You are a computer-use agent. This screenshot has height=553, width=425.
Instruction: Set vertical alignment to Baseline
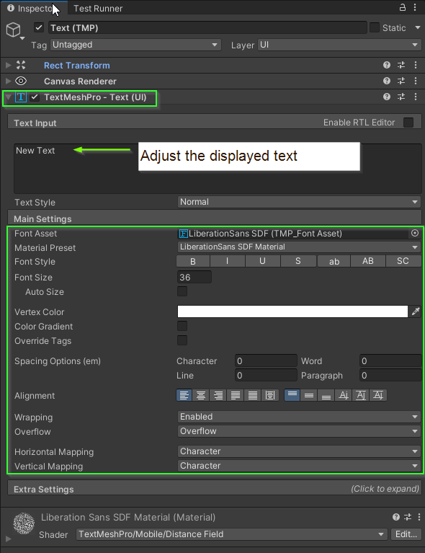tap(344, 395)
